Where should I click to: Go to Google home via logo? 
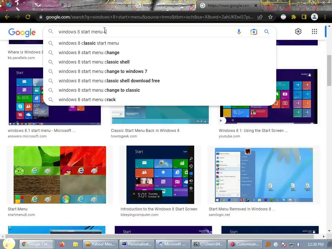[22, 32]
